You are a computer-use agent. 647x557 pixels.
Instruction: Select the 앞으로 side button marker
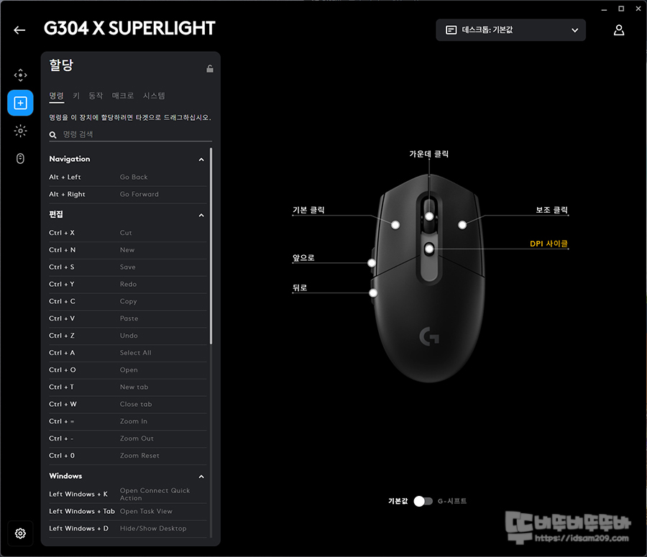372,263
